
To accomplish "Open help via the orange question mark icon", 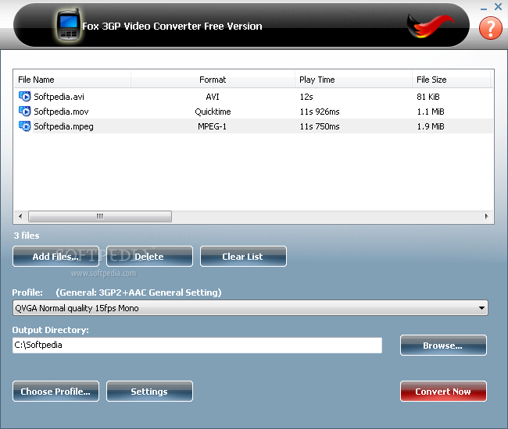I will (491, 28).
